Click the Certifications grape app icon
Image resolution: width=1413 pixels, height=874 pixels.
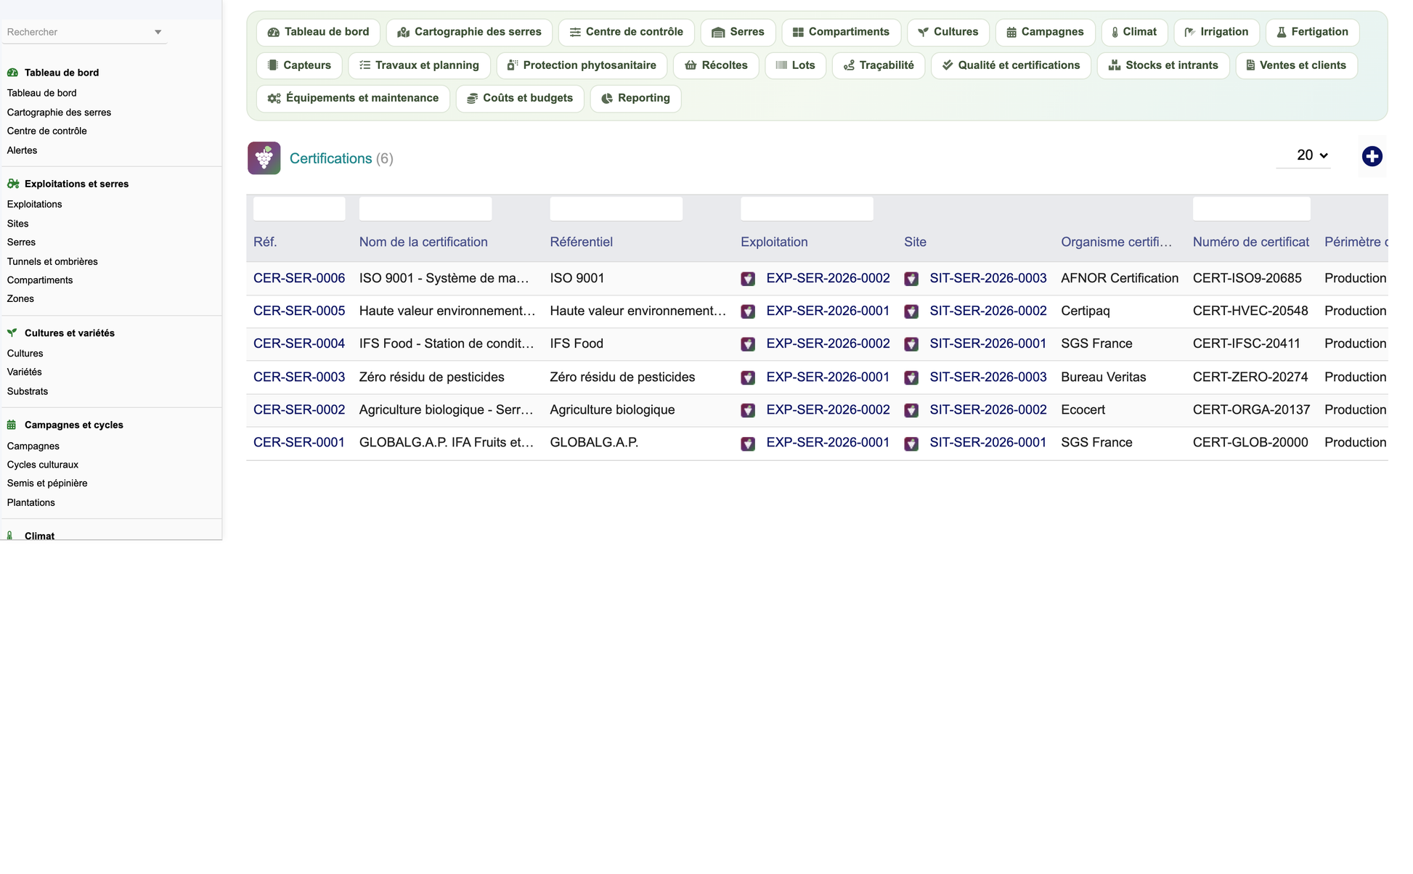pyautogui.click(x=264, y=158)
